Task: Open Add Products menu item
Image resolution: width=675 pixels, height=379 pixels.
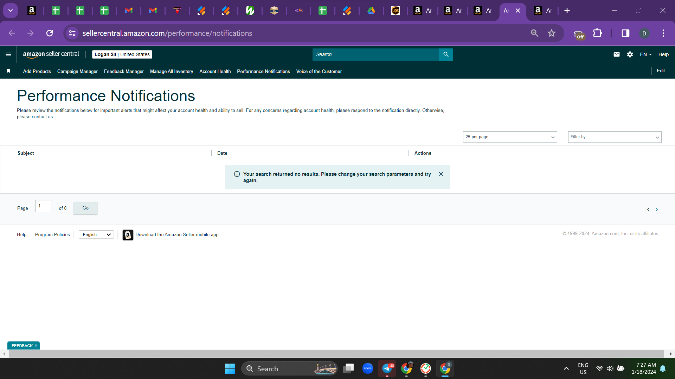Action: tap(37, 71)
